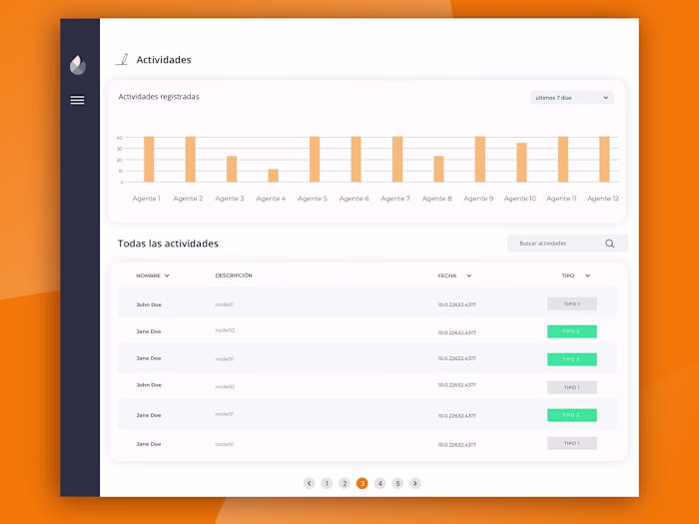This screenshot has width=699, height=524.
Task: Select John Doe in the first row
Action: (149, 304)
